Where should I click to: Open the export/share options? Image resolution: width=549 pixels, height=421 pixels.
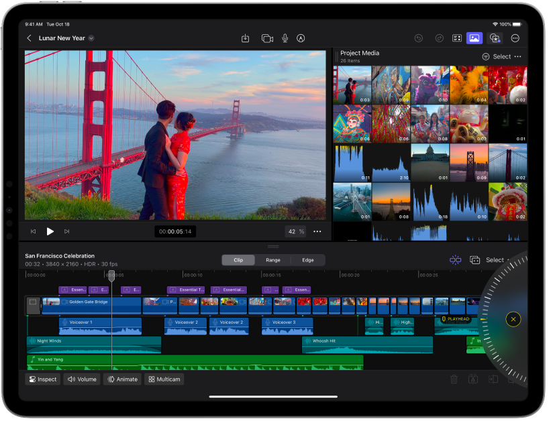pyautogui.click(x=245, y=38)
